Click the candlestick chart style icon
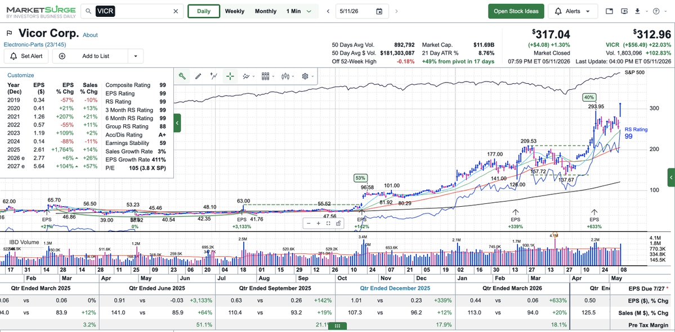The height and width of the screenshot is (332, 675). 284,76
